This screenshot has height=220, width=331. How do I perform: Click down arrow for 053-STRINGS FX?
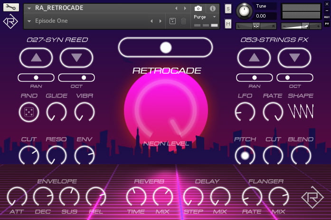(x=294, y=57)
